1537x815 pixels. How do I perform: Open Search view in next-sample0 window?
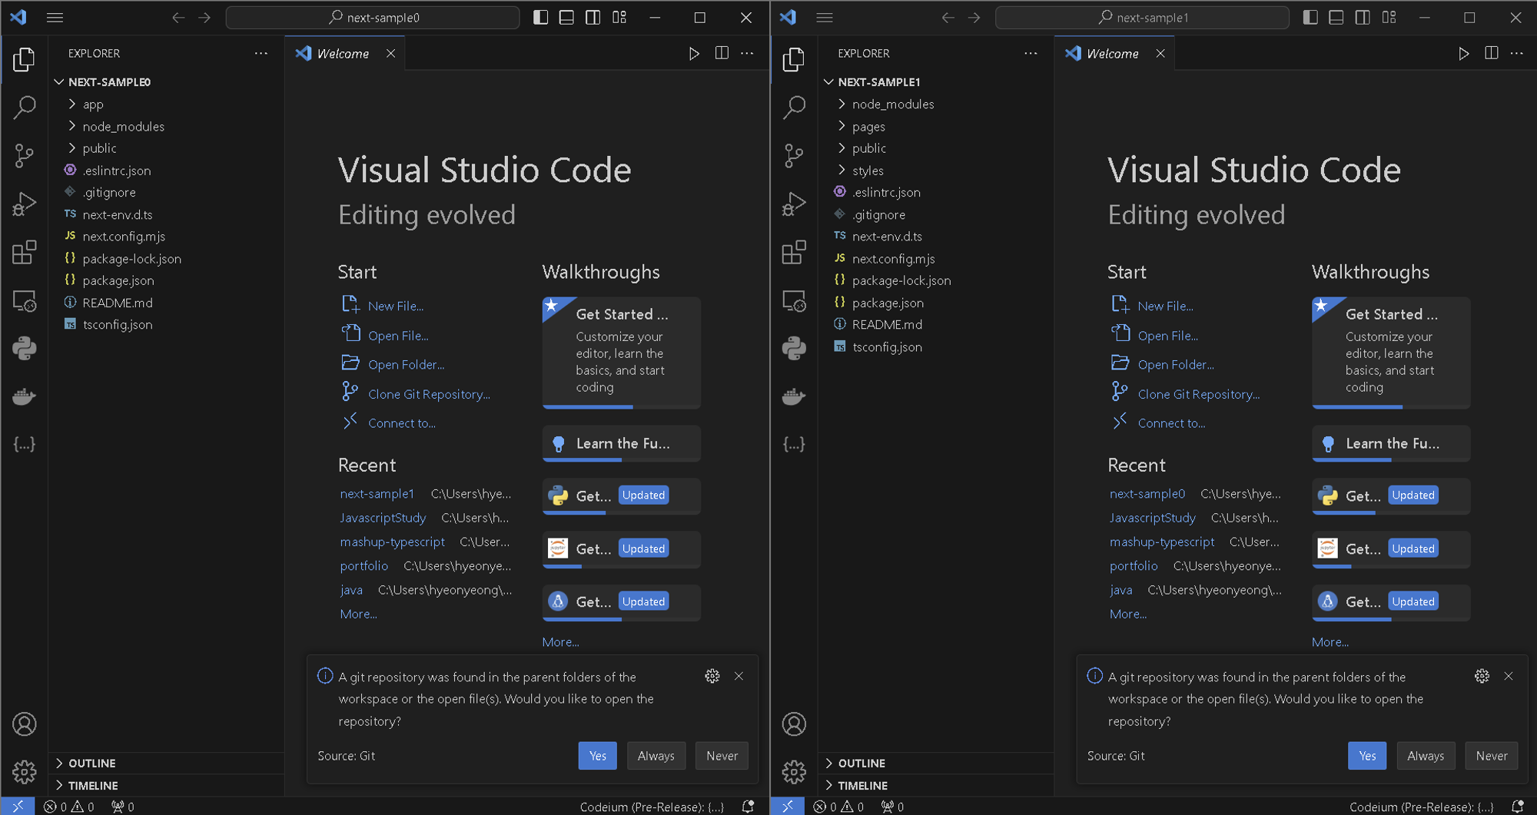25,108
